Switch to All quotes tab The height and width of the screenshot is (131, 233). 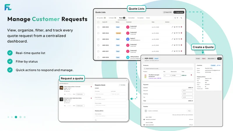point(101,18)
